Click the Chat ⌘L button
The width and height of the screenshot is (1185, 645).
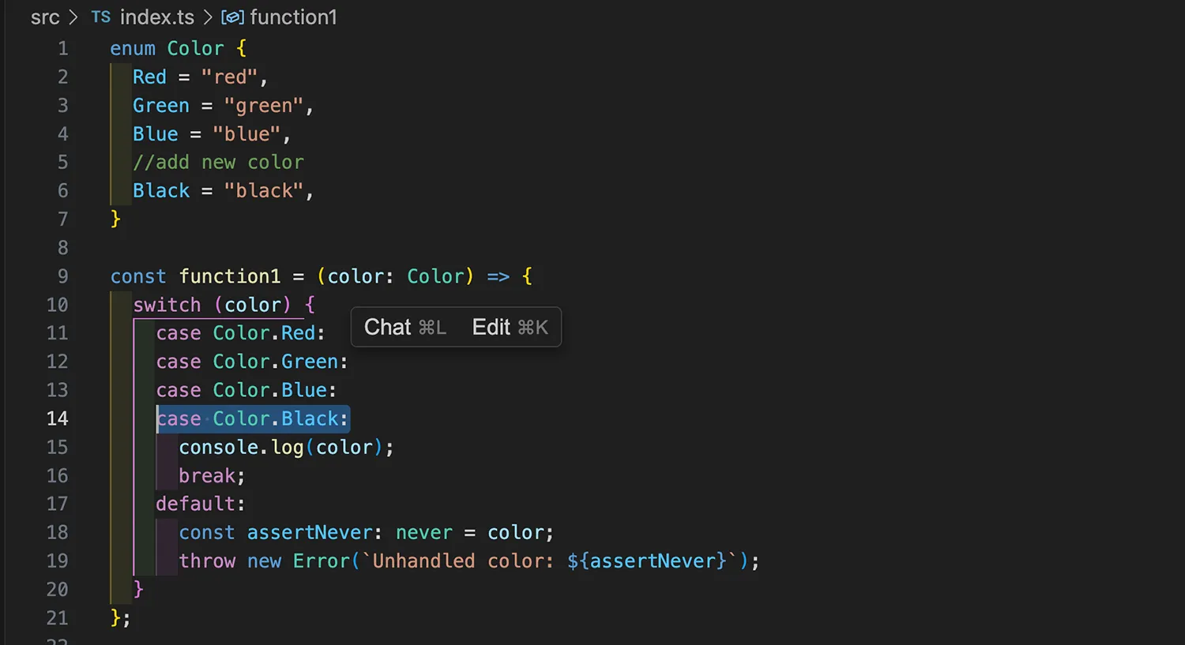[405, 327]
